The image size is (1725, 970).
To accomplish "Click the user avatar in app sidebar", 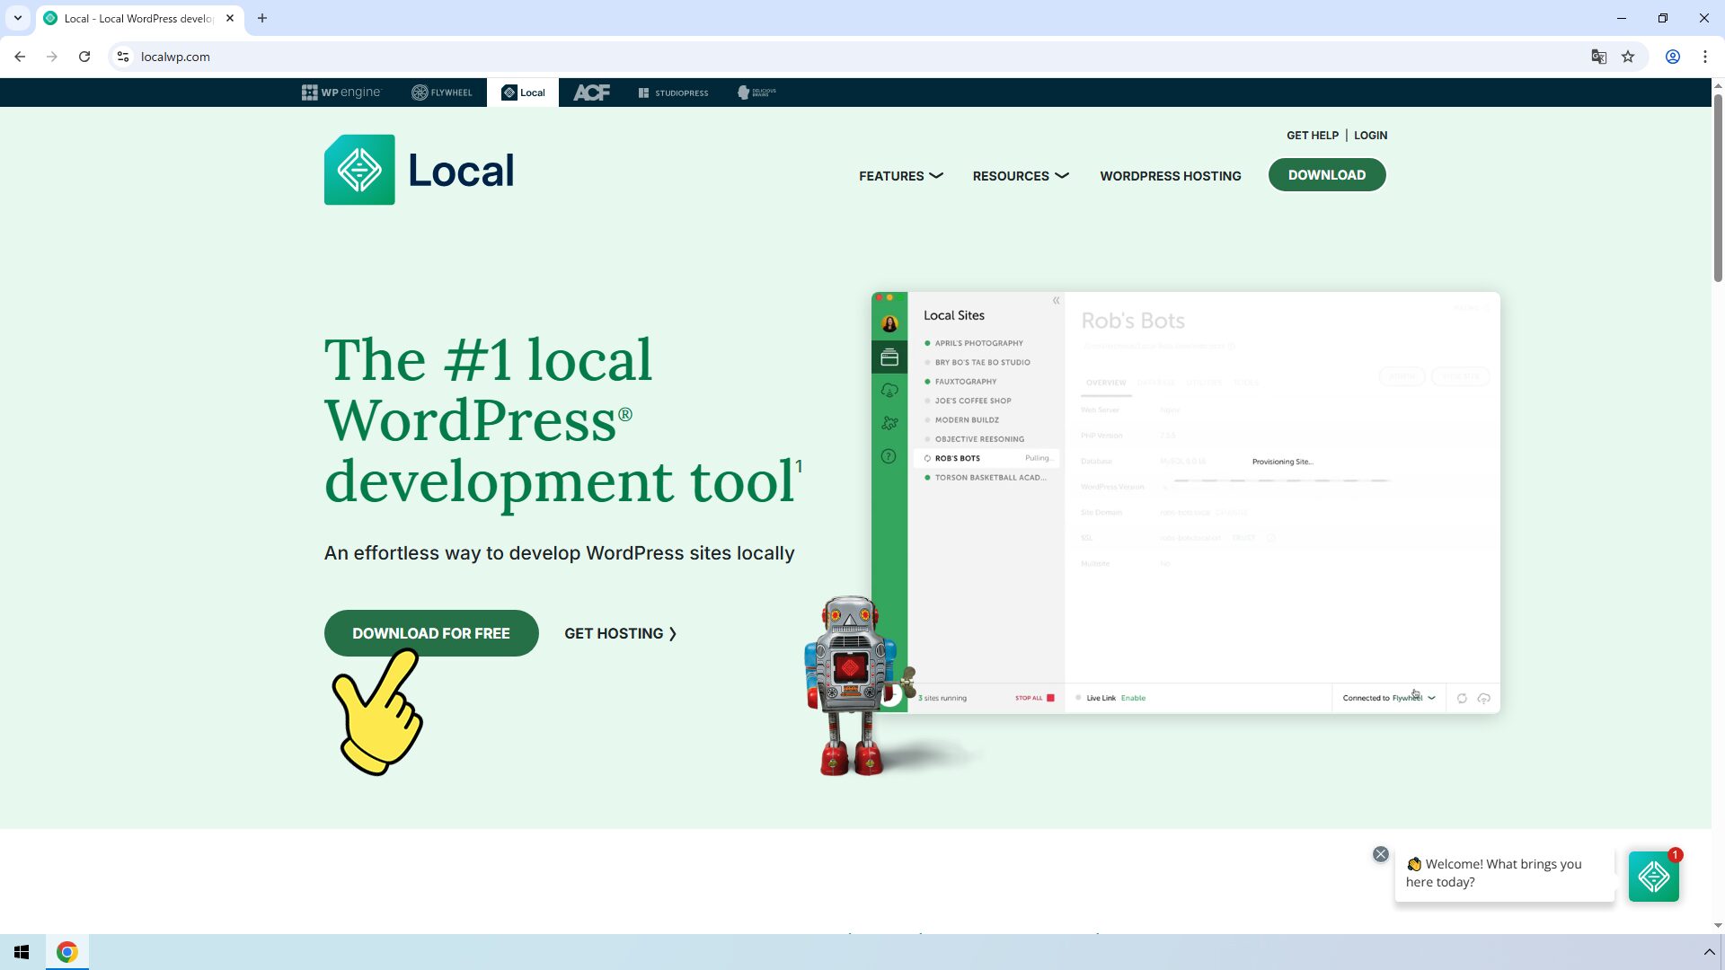I will (x=889, y=324).
